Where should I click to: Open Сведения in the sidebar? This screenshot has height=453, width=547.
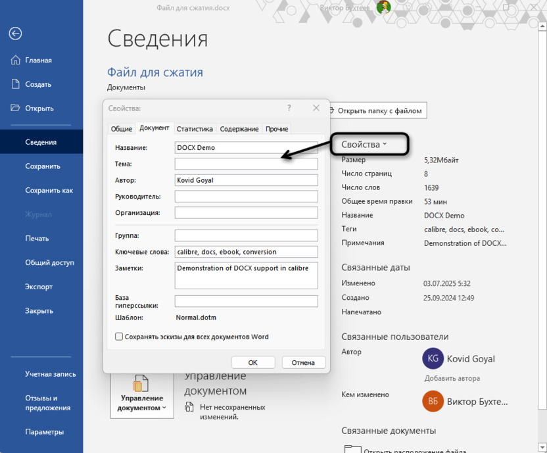point(41,142)
